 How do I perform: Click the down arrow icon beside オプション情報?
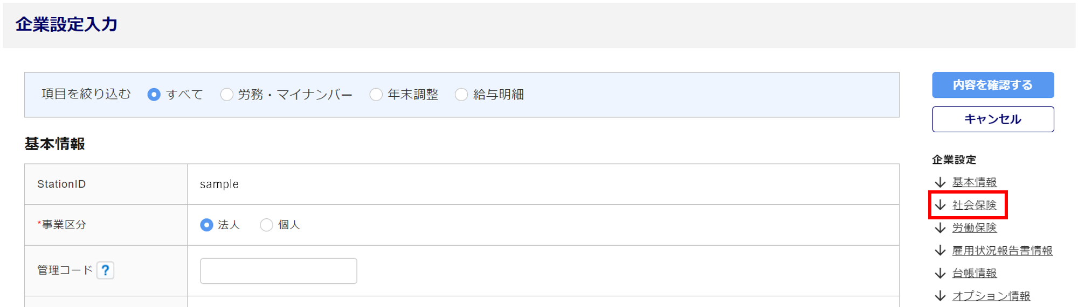point(941,296)
